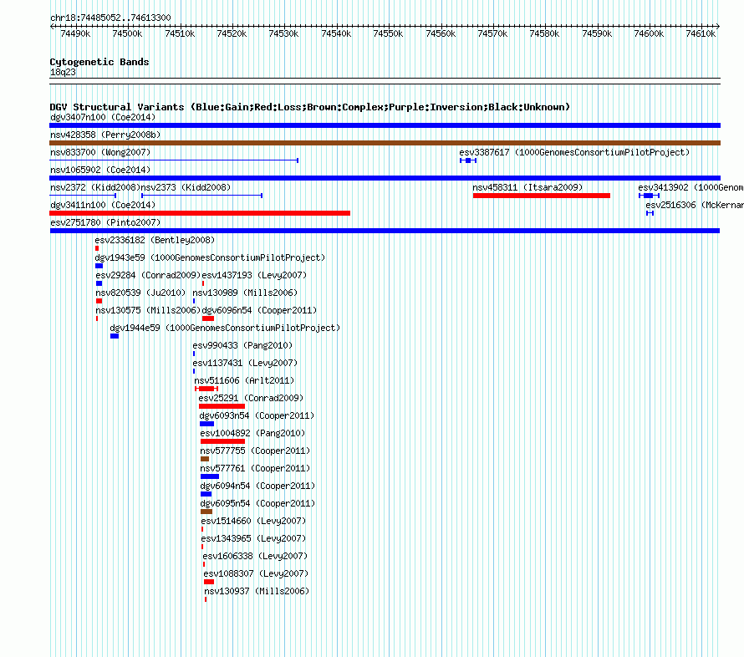Click the esv3387617 1000GenomesConsortiumPilotProject label
Viewport: 744px width, 657px height.
[574, 152]
